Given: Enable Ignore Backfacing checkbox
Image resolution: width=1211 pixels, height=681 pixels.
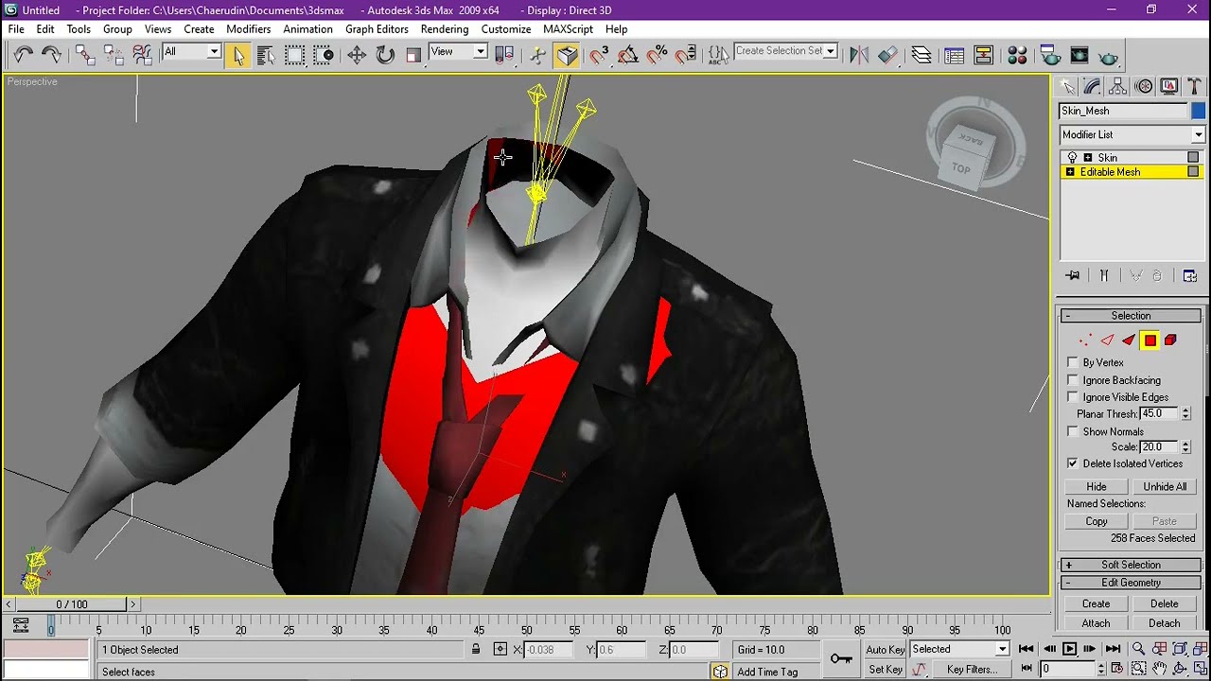Looking at the screenshot, I should tap(1073, 380).
